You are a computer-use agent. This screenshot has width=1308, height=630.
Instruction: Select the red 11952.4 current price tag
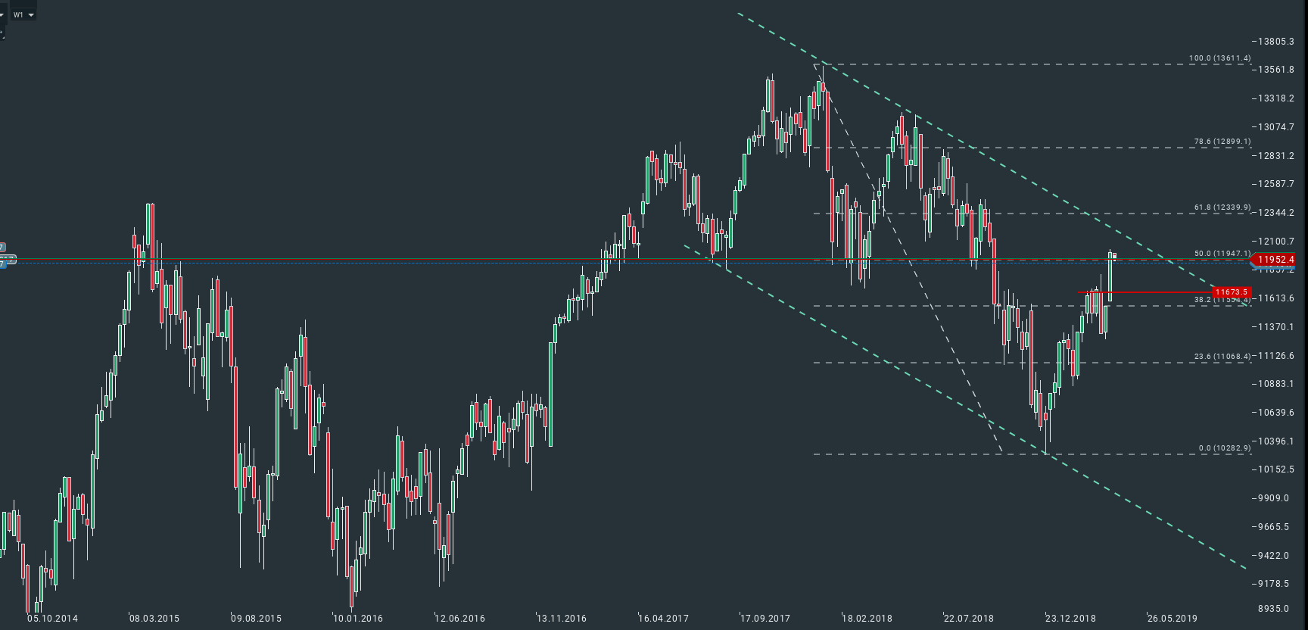click(1275, 260)
